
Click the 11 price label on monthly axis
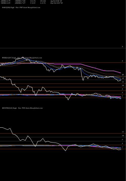coord(123,132)
